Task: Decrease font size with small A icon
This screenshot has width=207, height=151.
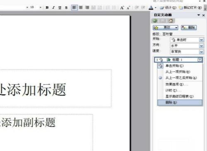Action: click(128, 8)
